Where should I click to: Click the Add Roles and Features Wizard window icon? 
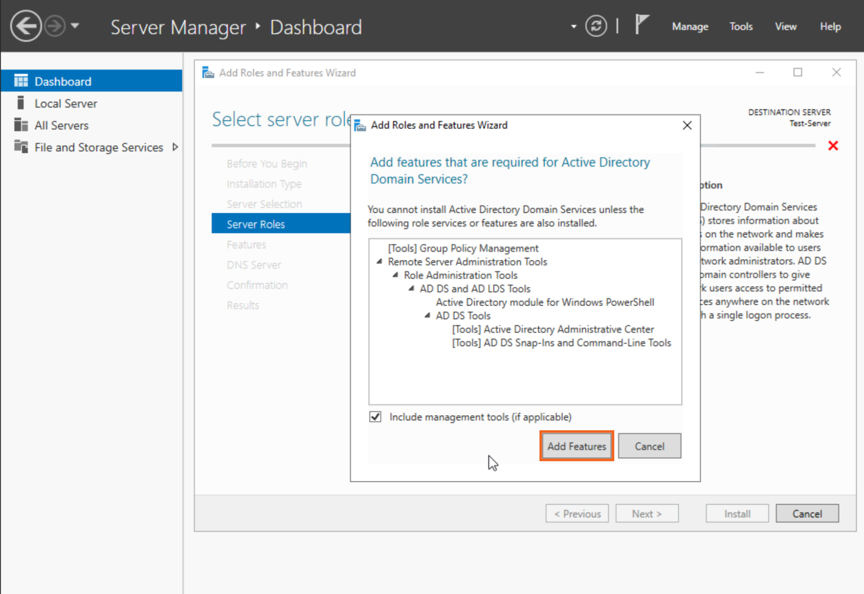tap(208, 72)
